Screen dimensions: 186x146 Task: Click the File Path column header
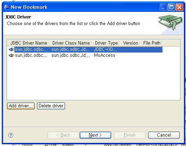(x=151, y=43)
